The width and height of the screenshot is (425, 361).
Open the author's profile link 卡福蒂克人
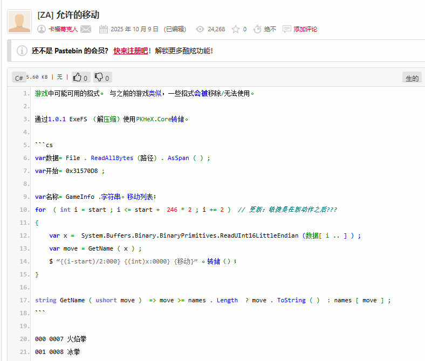click(63, 30)
